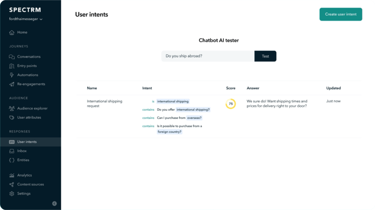Image resolution: width=375 pixels, height=210 pixels.
Task: Click the Chatbot AI tester input field
Action: click(208, 56)
